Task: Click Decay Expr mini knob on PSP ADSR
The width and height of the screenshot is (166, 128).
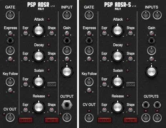Action: point(25,59)
